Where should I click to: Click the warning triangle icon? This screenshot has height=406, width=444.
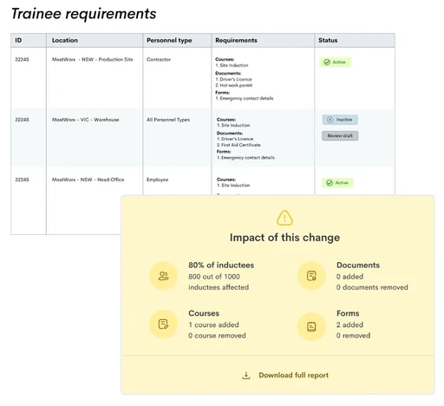coord(284,218)
